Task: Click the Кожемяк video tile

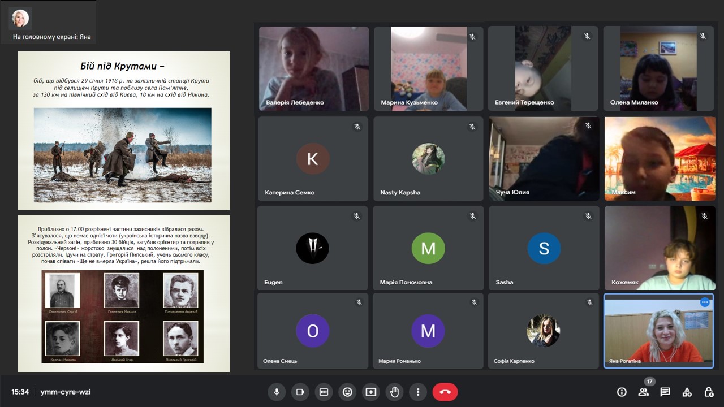Action: click(660, 248)
